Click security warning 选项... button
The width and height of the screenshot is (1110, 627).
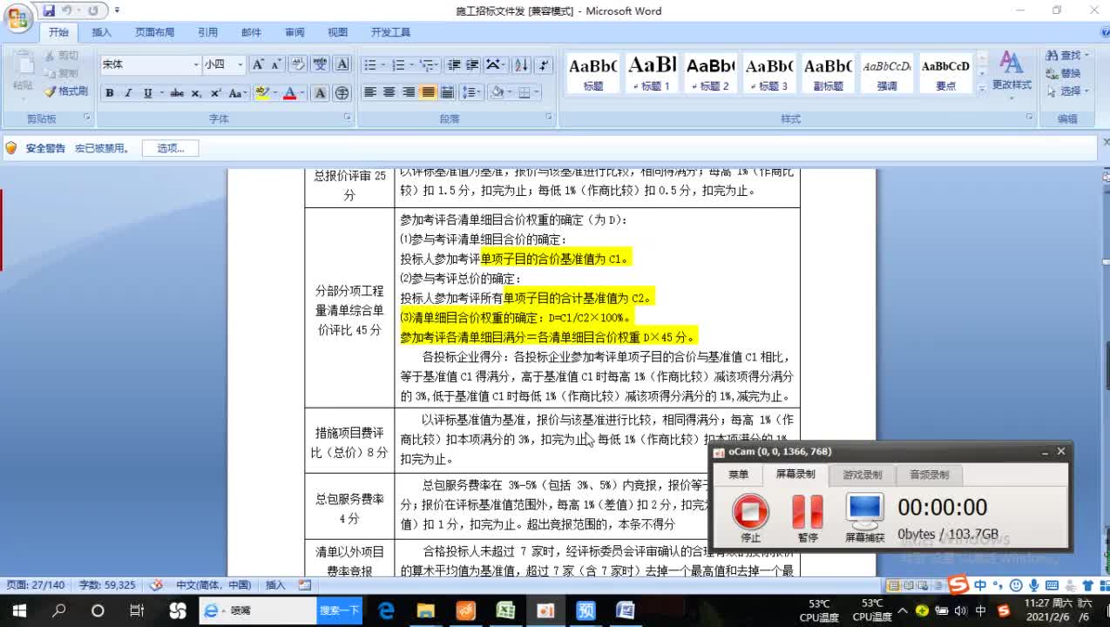170,148
